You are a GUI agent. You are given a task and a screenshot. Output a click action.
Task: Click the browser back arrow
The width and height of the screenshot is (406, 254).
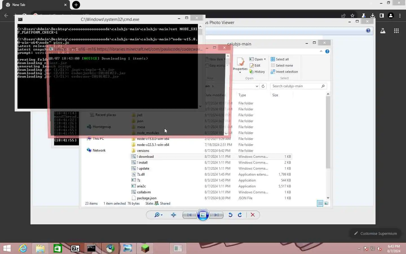[6, 16]
